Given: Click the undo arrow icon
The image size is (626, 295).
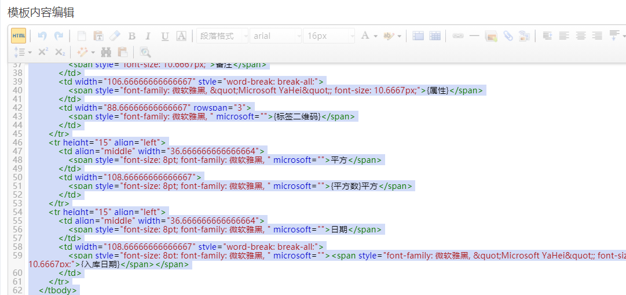Looking at the screenshot, I should point(42,36).
